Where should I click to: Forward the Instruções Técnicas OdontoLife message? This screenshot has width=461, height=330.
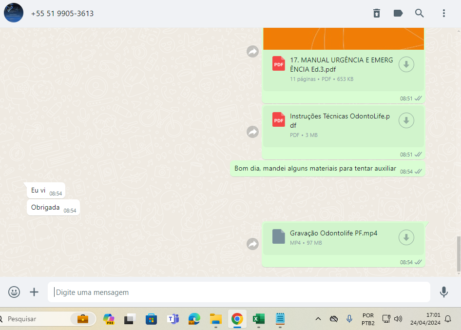(252, 132)
